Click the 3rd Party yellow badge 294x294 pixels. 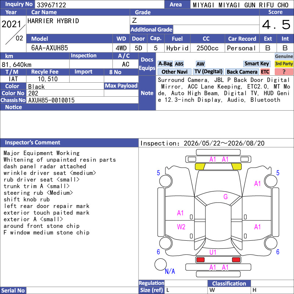point(284,64)
